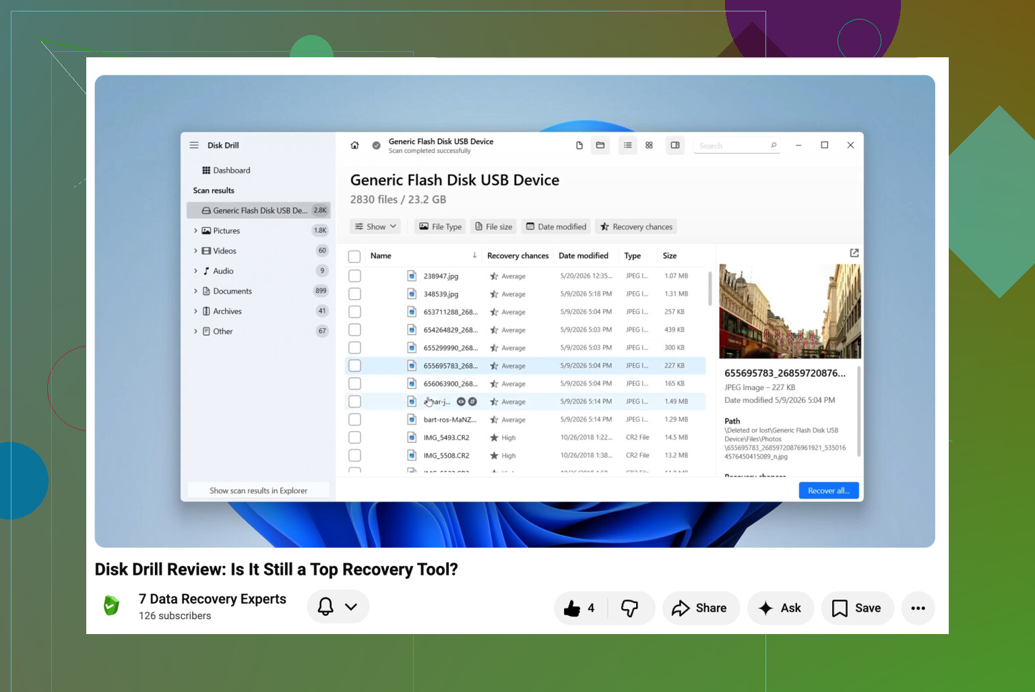Expand the Documents category chevron
The height and width of the screenshot is (692, 1035).
click(196, 291)
